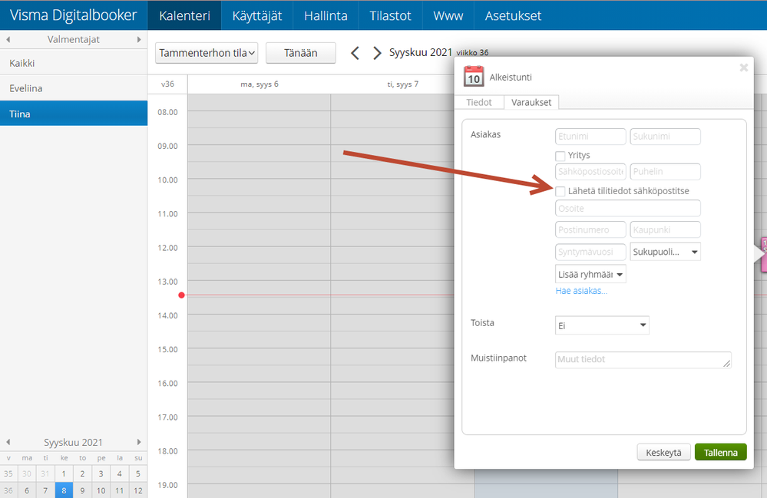
Task: Tick the Yritys checkbox
Action: (560, 156)
